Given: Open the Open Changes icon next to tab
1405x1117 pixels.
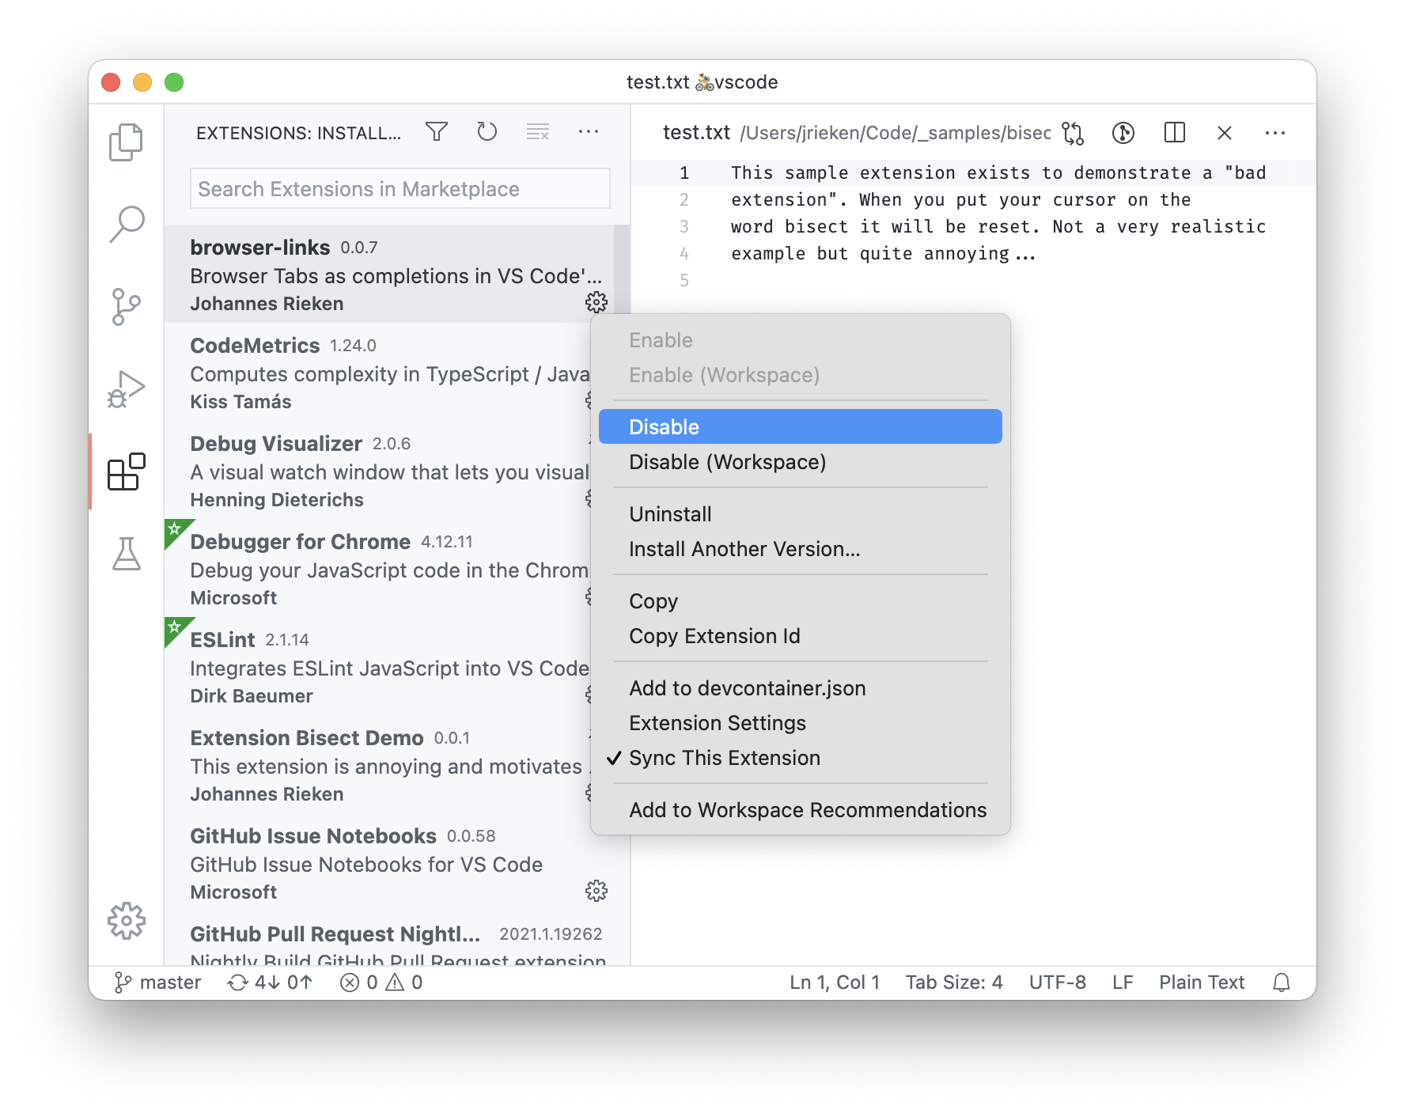Looking at the screenshot, I should pyautogui.click(x=1073, y=133).
